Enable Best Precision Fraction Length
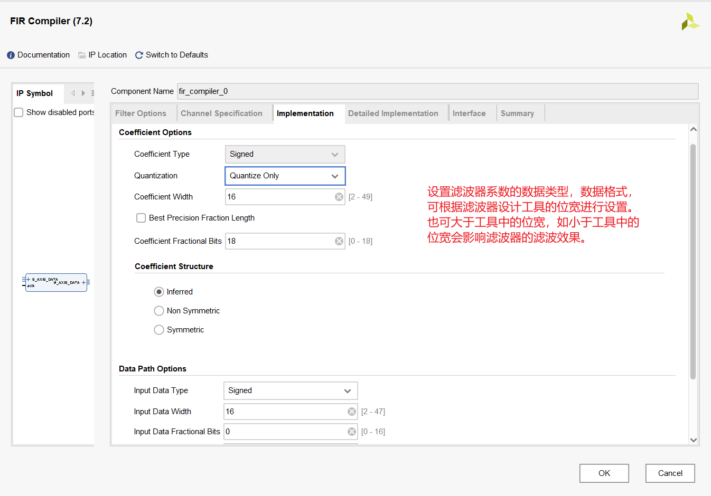 pos(141,218)
